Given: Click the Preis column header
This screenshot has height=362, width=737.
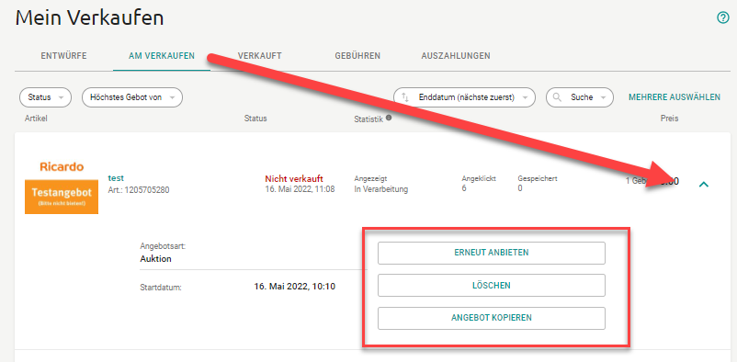Looking at the screenshot, I should tap(669, 119).
